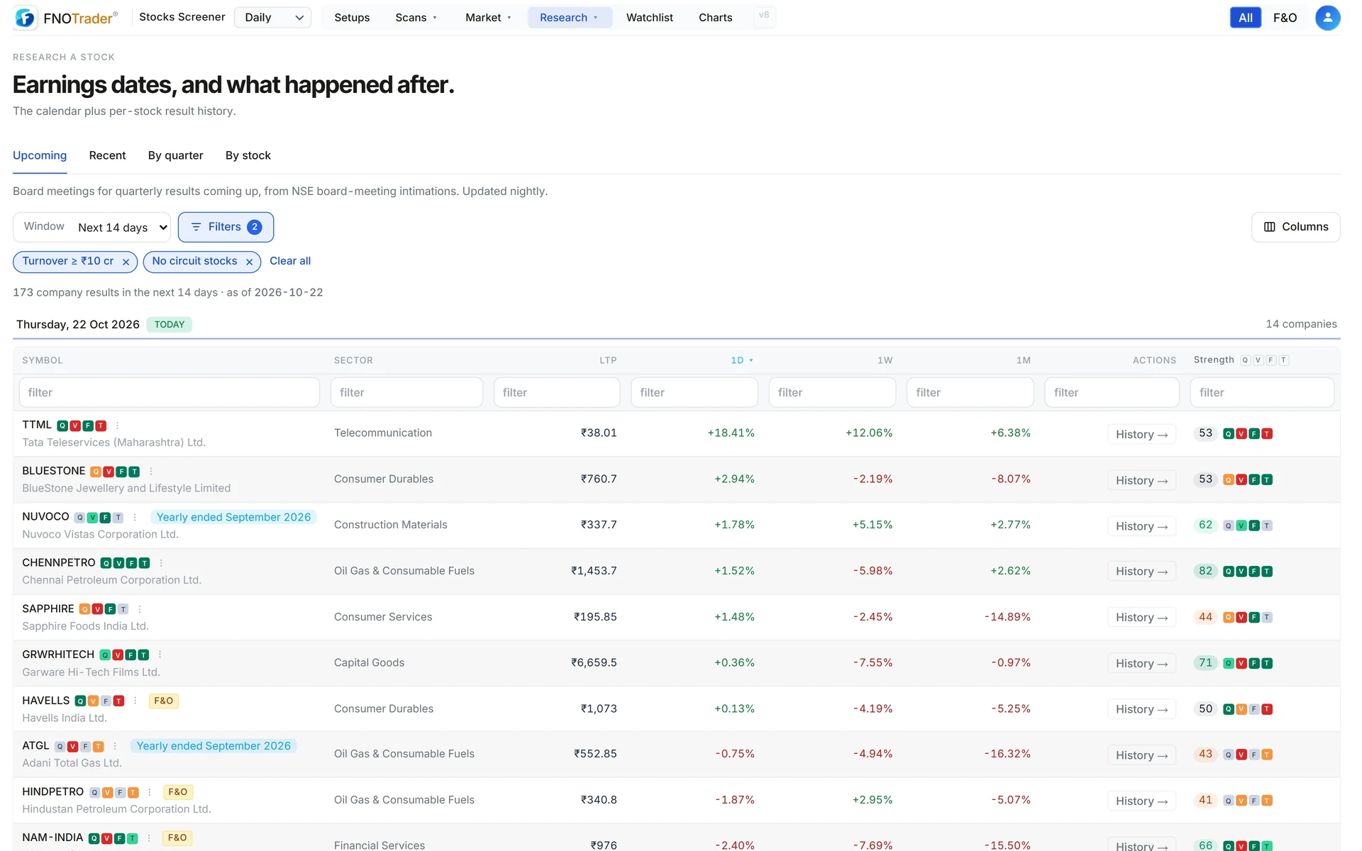Screen dimensions: 1362x851
Task: Open the row menu dots for CHENNPETRO
Action: pos(161,563)
